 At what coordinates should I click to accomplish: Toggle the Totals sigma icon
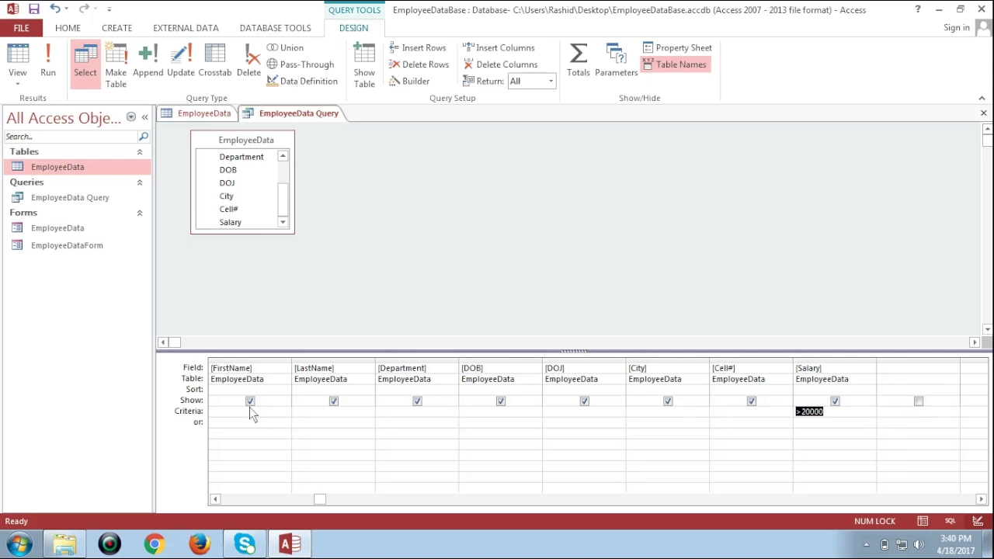[578, 61]
